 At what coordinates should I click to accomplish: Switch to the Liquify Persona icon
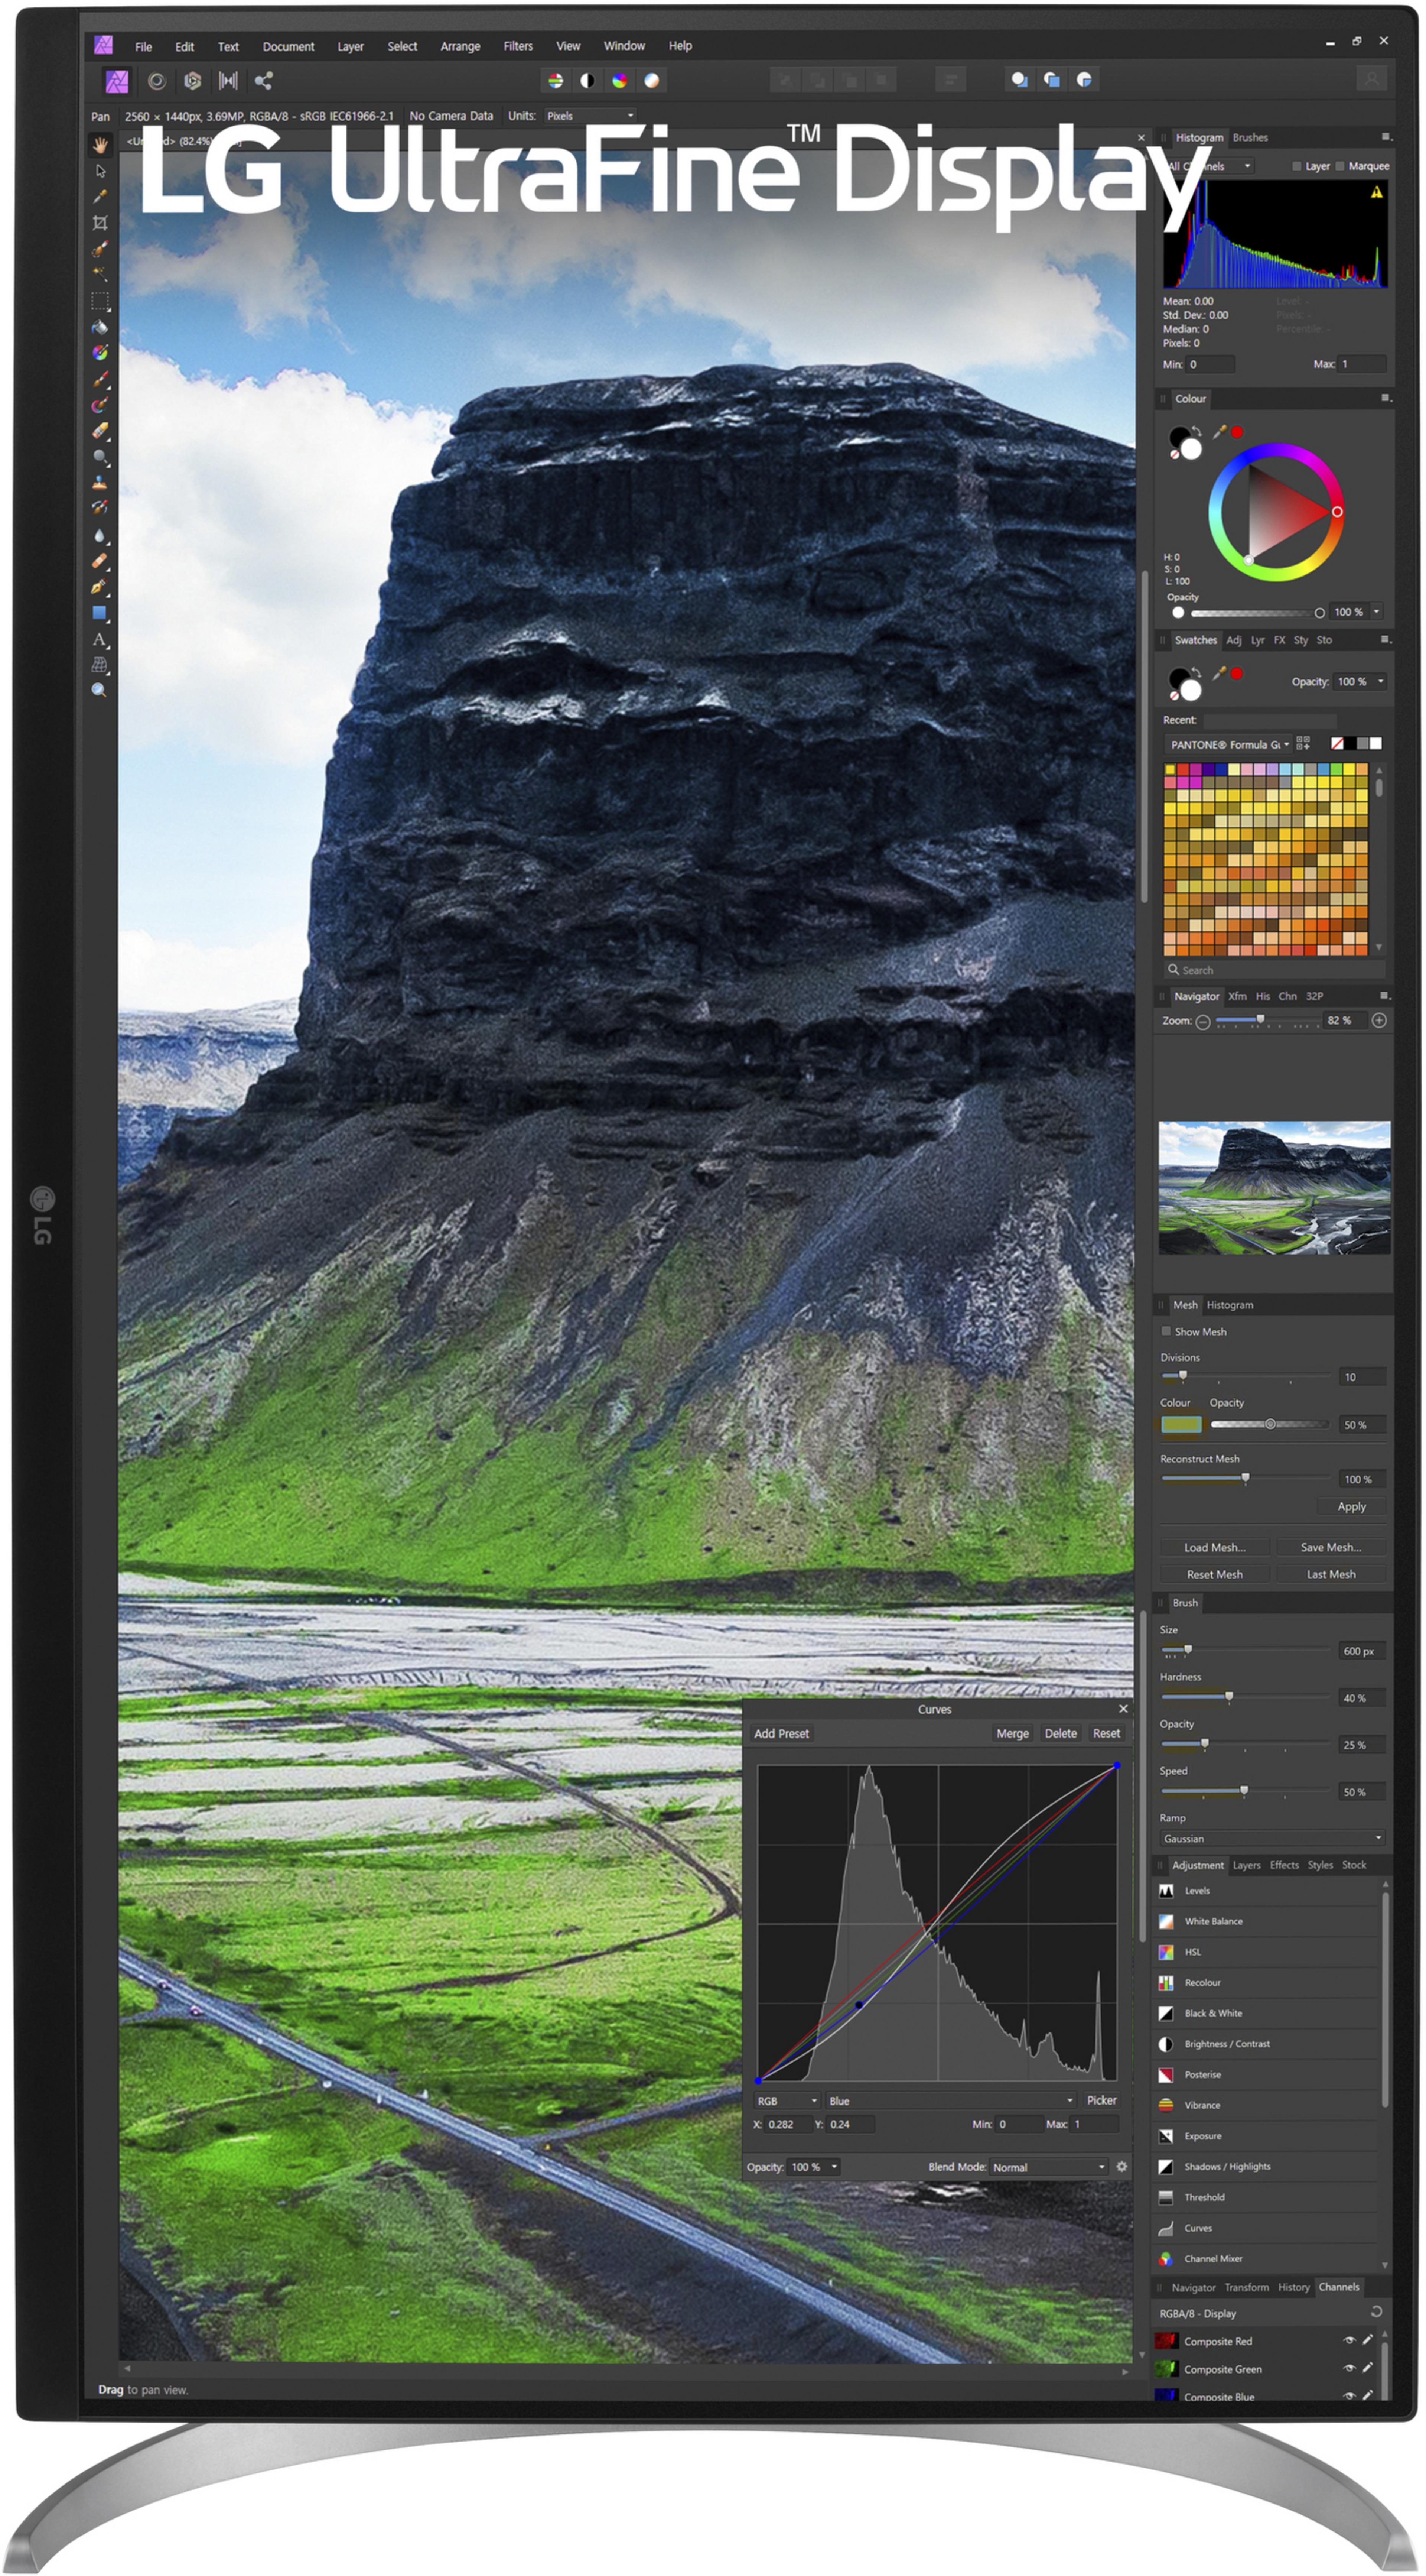[157, 81]
